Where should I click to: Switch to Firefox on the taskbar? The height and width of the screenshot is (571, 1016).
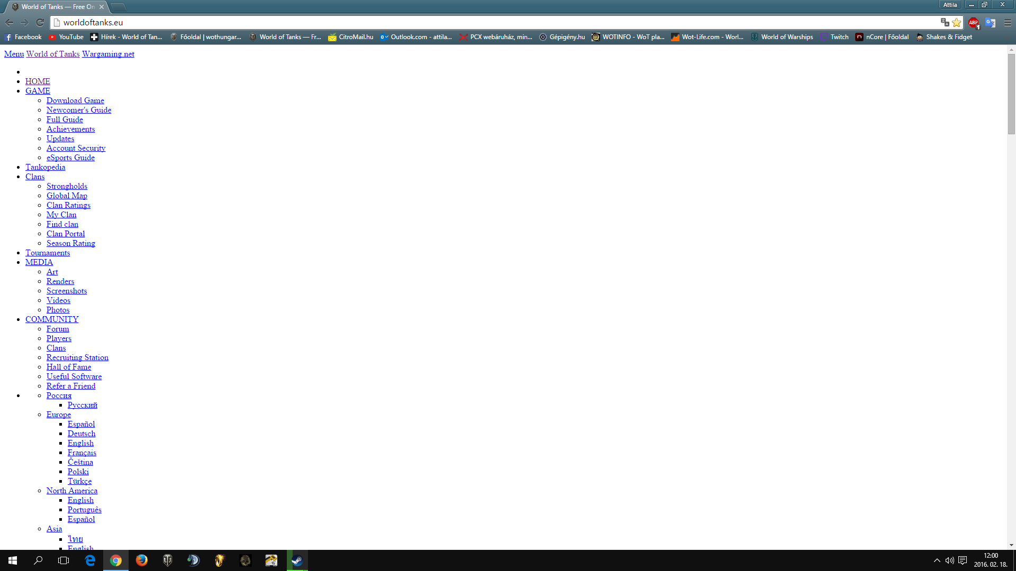(x=141, y=560)
